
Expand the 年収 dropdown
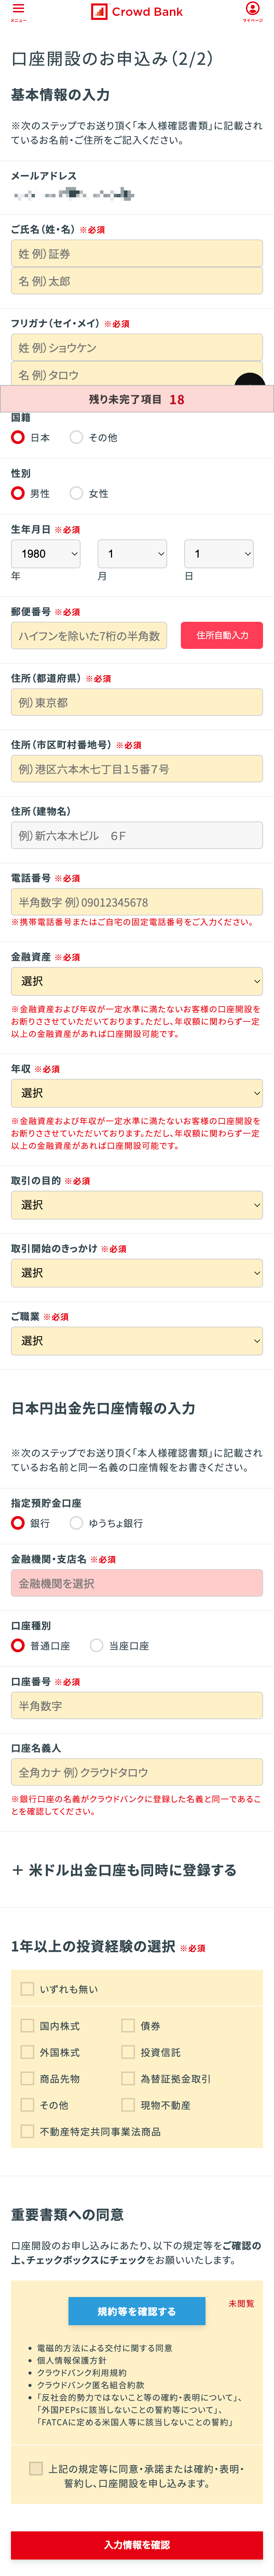point(137,1093)
